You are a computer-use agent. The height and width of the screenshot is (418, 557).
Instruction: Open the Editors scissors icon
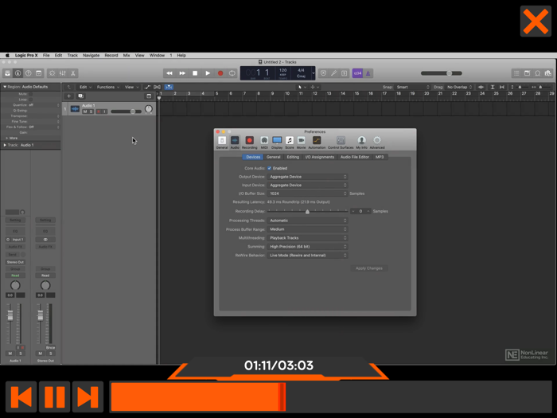[73, 73]
